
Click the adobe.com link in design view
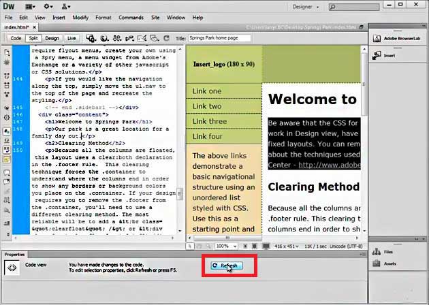point(329,165)
